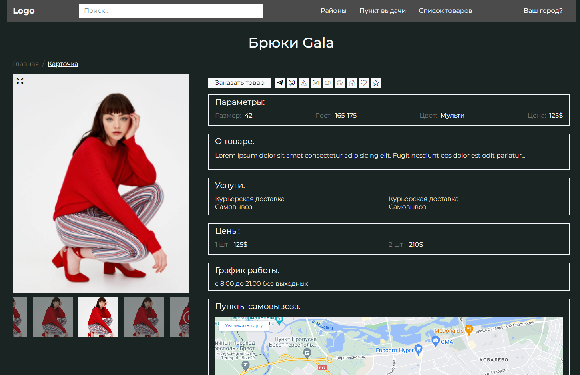Click the "Заказать товар" button
The width and height of the screenshot is (580, 375).
coord(239,83)
